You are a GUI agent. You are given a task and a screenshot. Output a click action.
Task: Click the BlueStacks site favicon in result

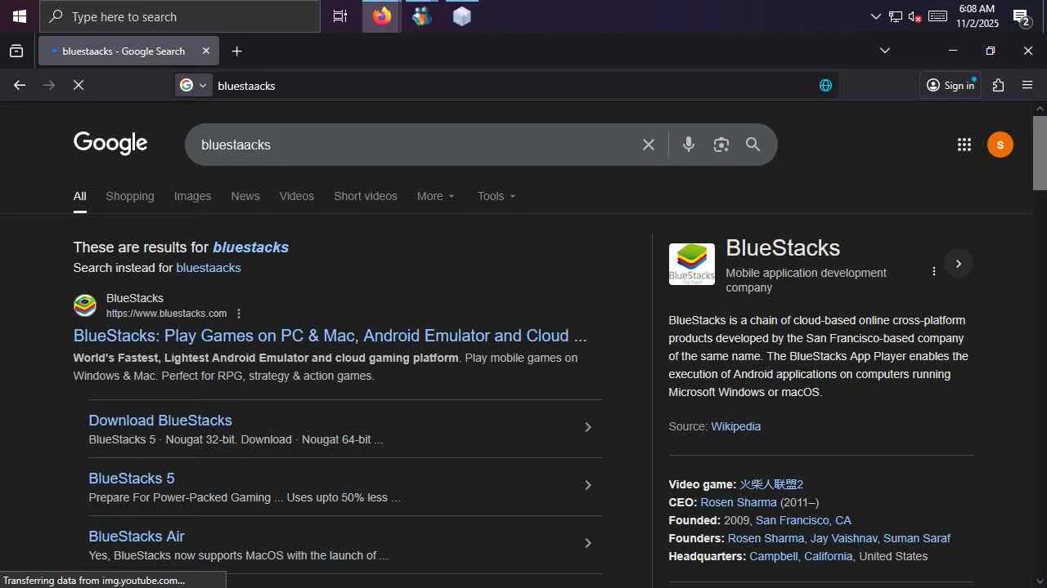[85, 305]
